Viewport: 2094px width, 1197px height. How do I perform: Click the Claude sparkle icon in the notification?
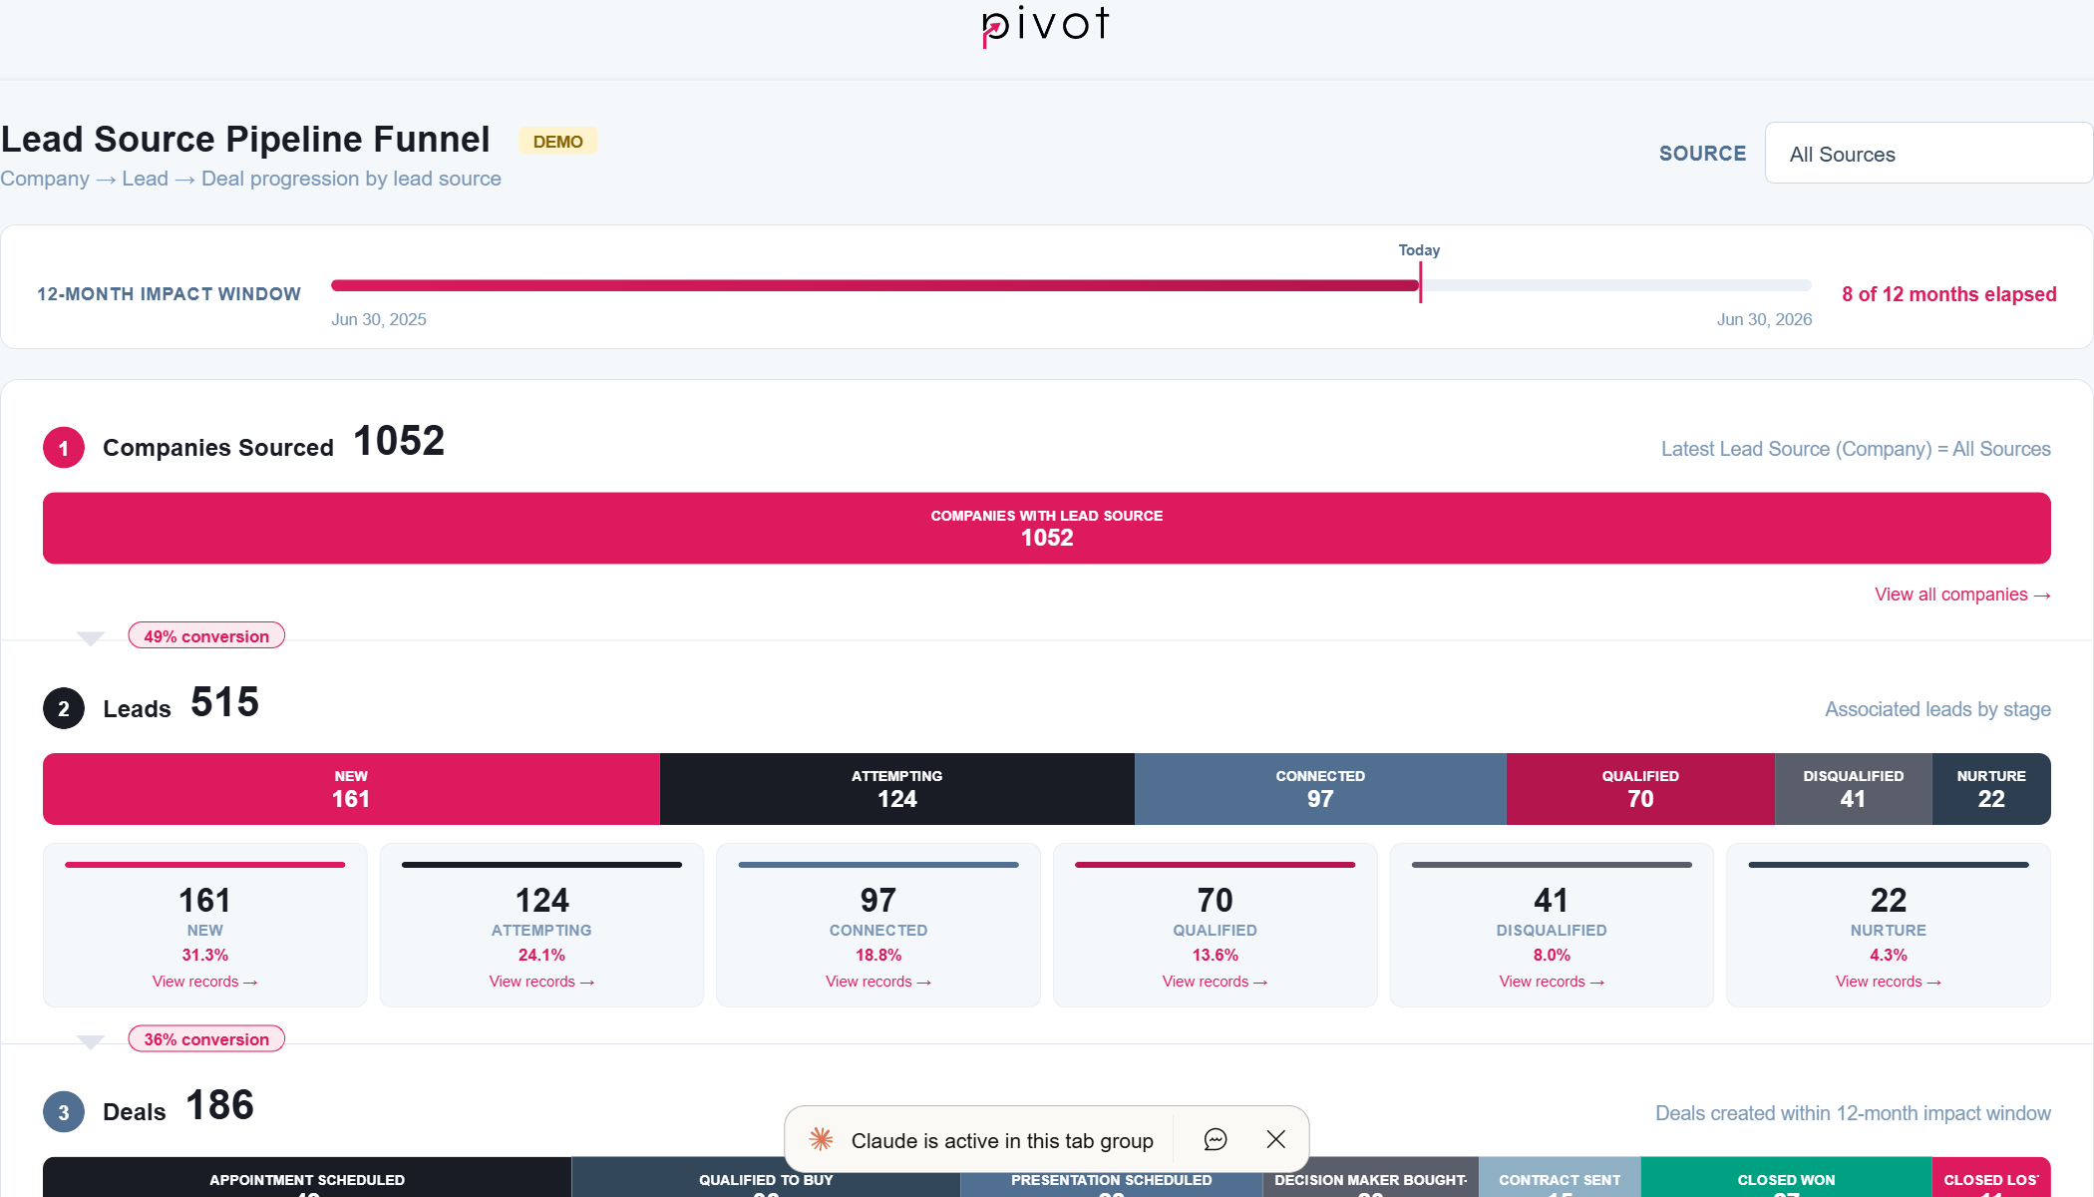tap(822, 1139)
